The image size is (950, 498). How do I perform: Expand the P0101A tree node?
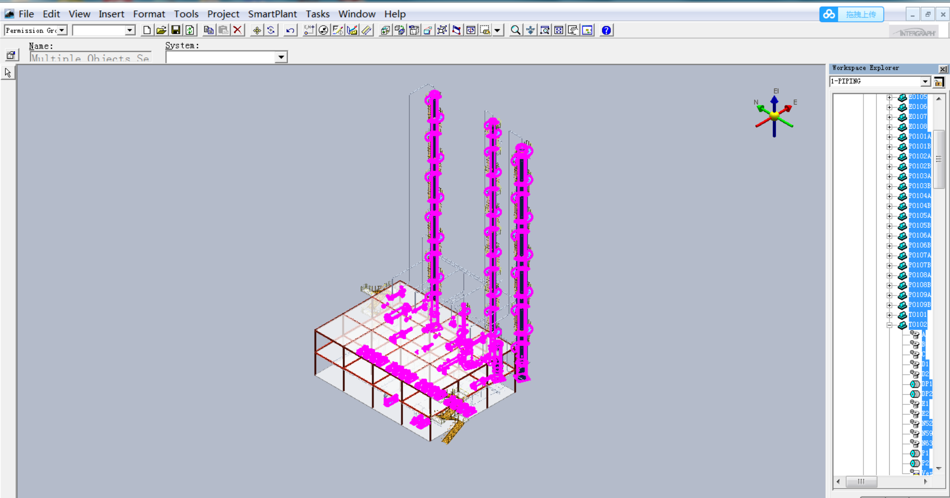coord(889,137)
